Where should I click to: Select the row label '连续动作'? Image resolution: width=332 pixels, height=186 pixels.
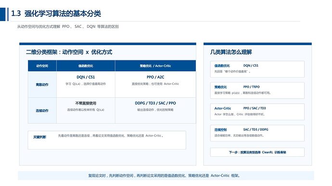[42, 111]
